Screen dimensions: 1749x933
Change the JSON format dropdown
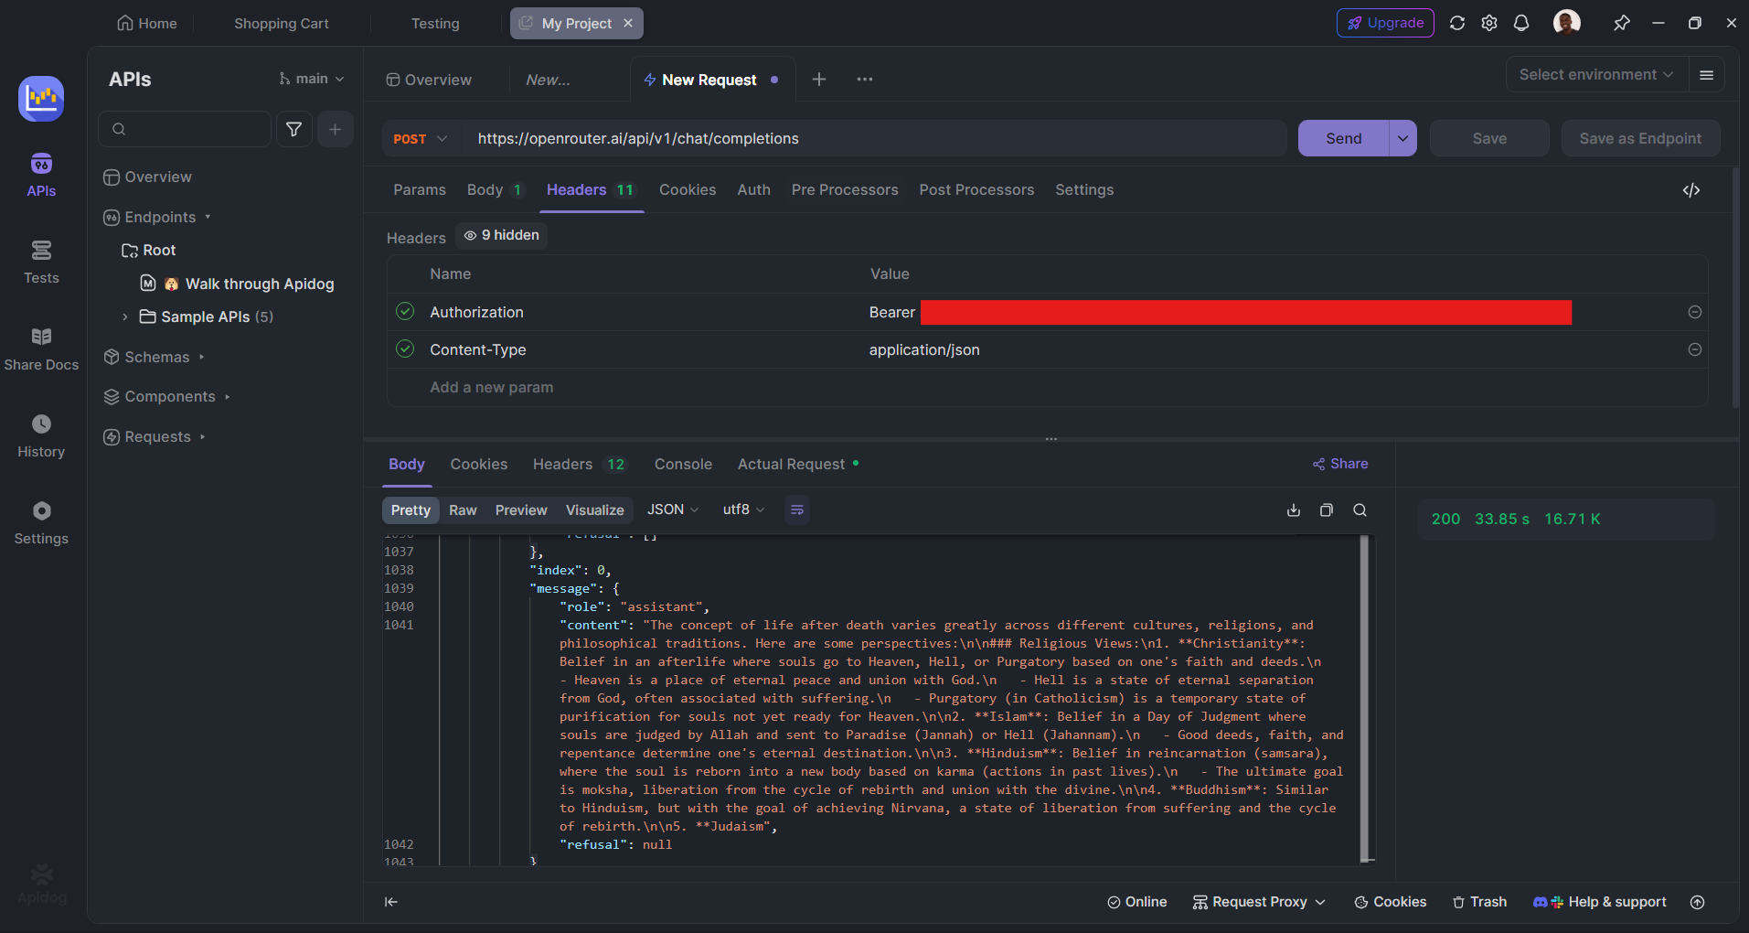[x=673, y=510]
